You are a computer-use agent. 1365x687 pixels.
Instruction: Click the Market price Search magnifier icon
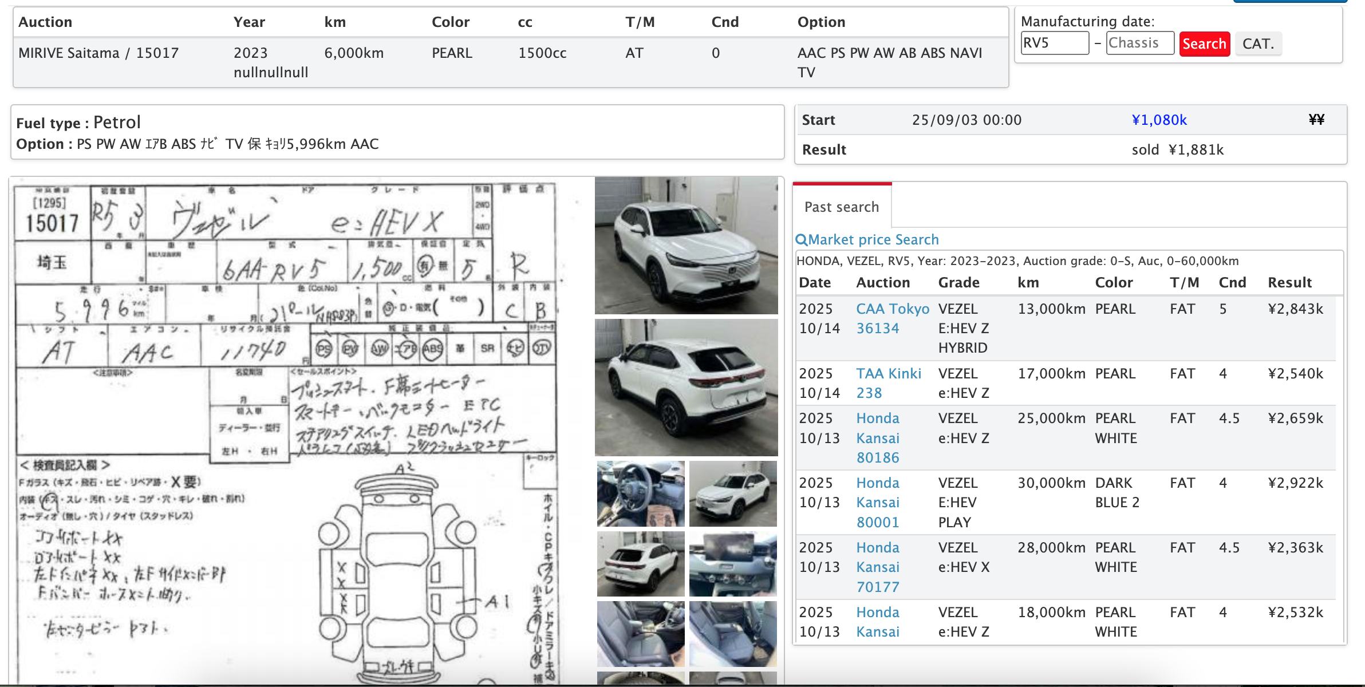point(801,240)
